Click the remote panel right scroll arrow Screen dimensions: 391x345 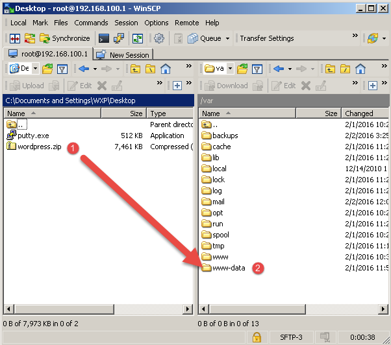coord(383,309)
